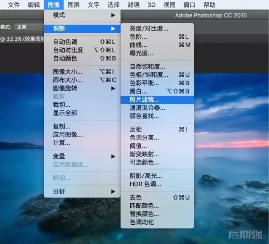Open the 选择 menu

click(x=113, y=5)
